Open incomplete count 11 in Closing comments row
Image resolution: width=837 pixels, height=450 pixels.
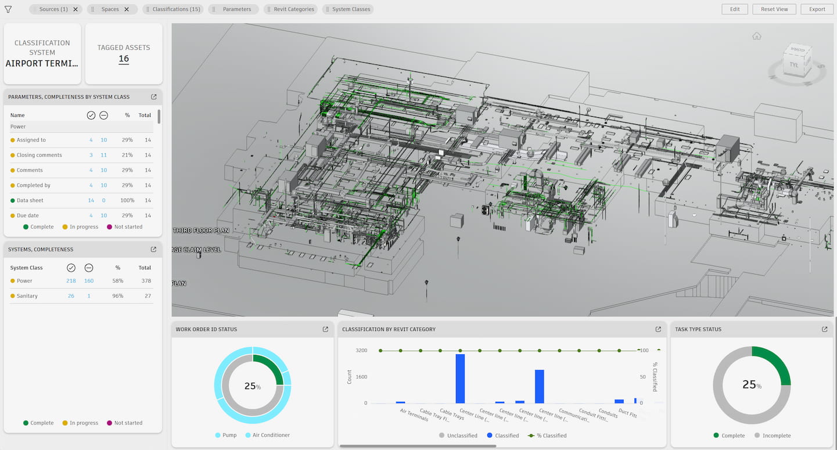tap(103, 155)
